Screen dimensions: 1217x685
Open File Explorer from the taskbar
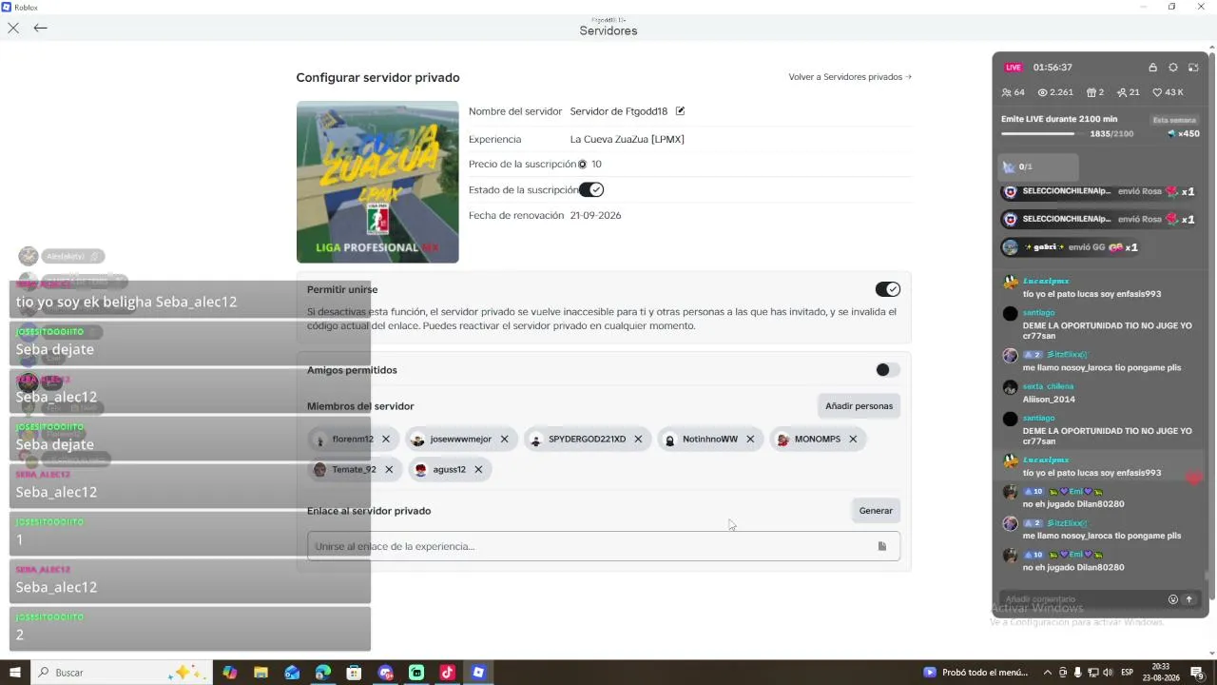tap(261, 673)
